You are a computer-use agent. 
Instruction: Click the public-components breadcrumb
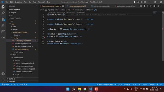tap(56, 10)
